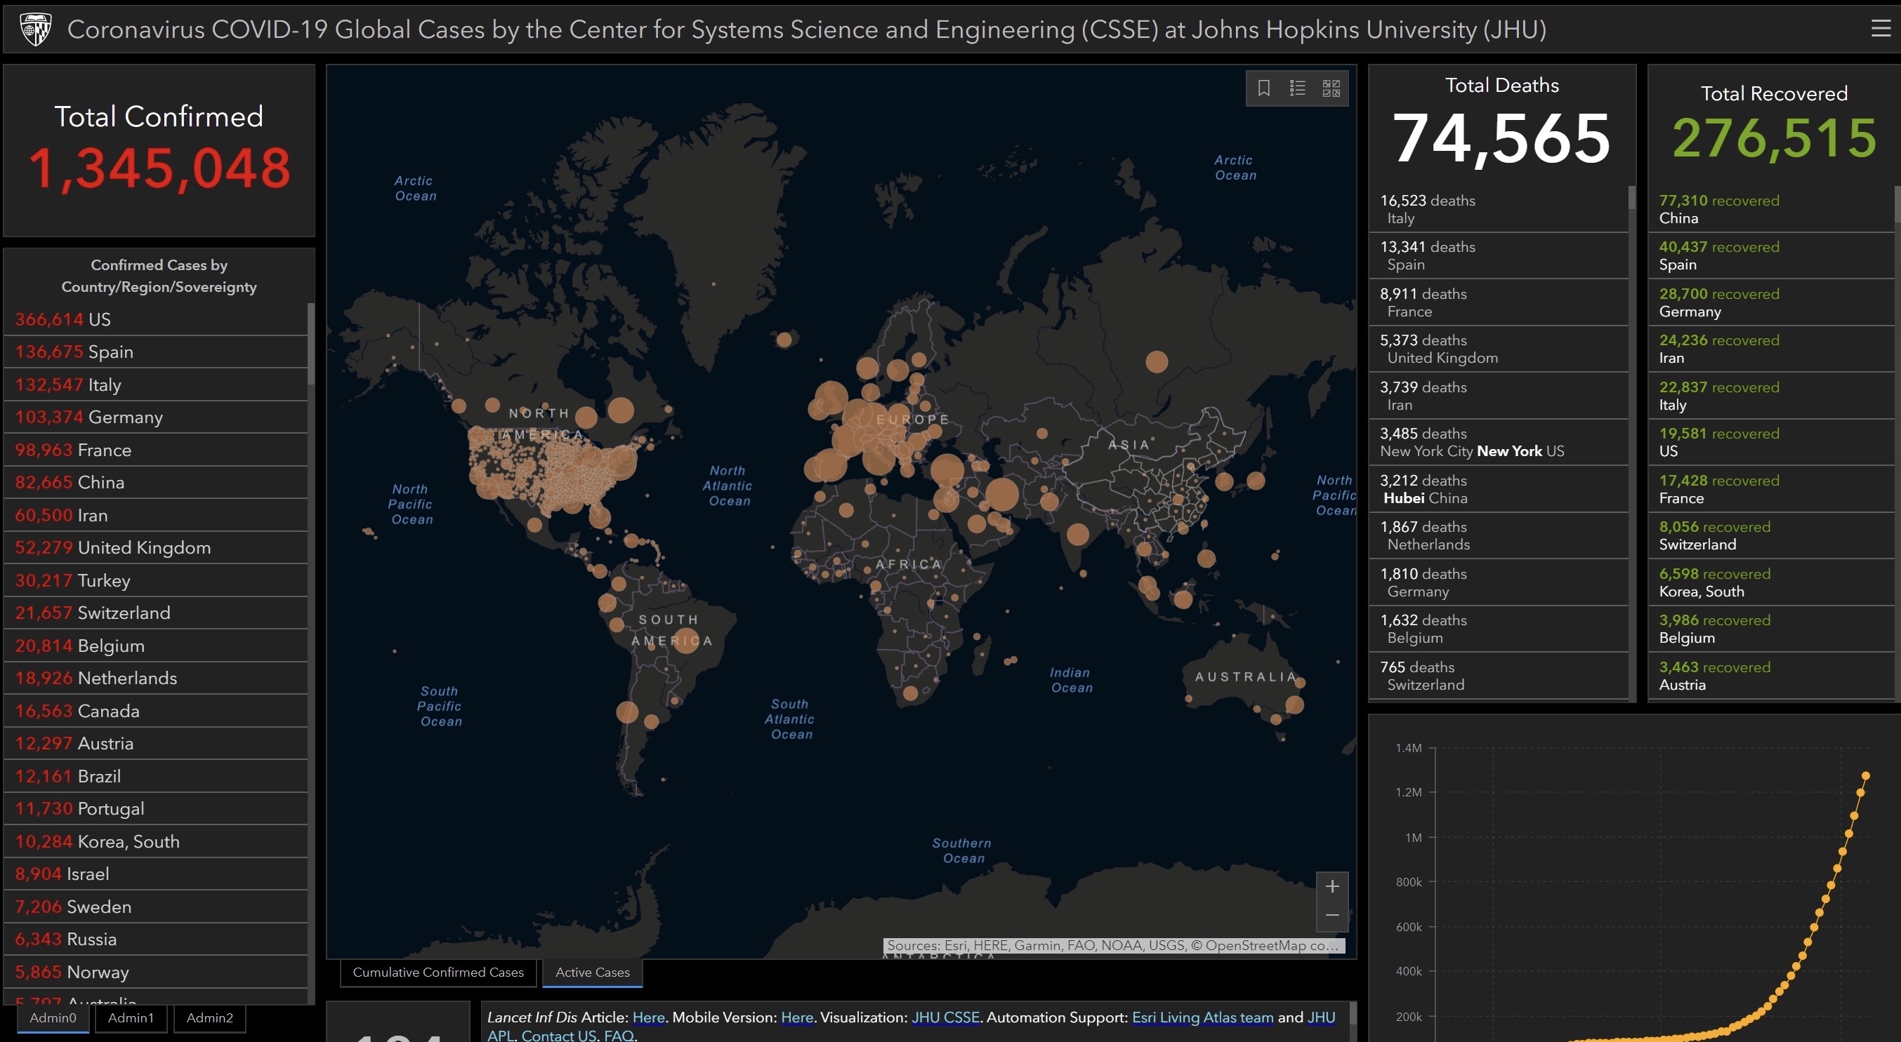Click the last data point on the chart
The height and width of the screenshot is (1042, 1901).
[x=1866, y=776]
